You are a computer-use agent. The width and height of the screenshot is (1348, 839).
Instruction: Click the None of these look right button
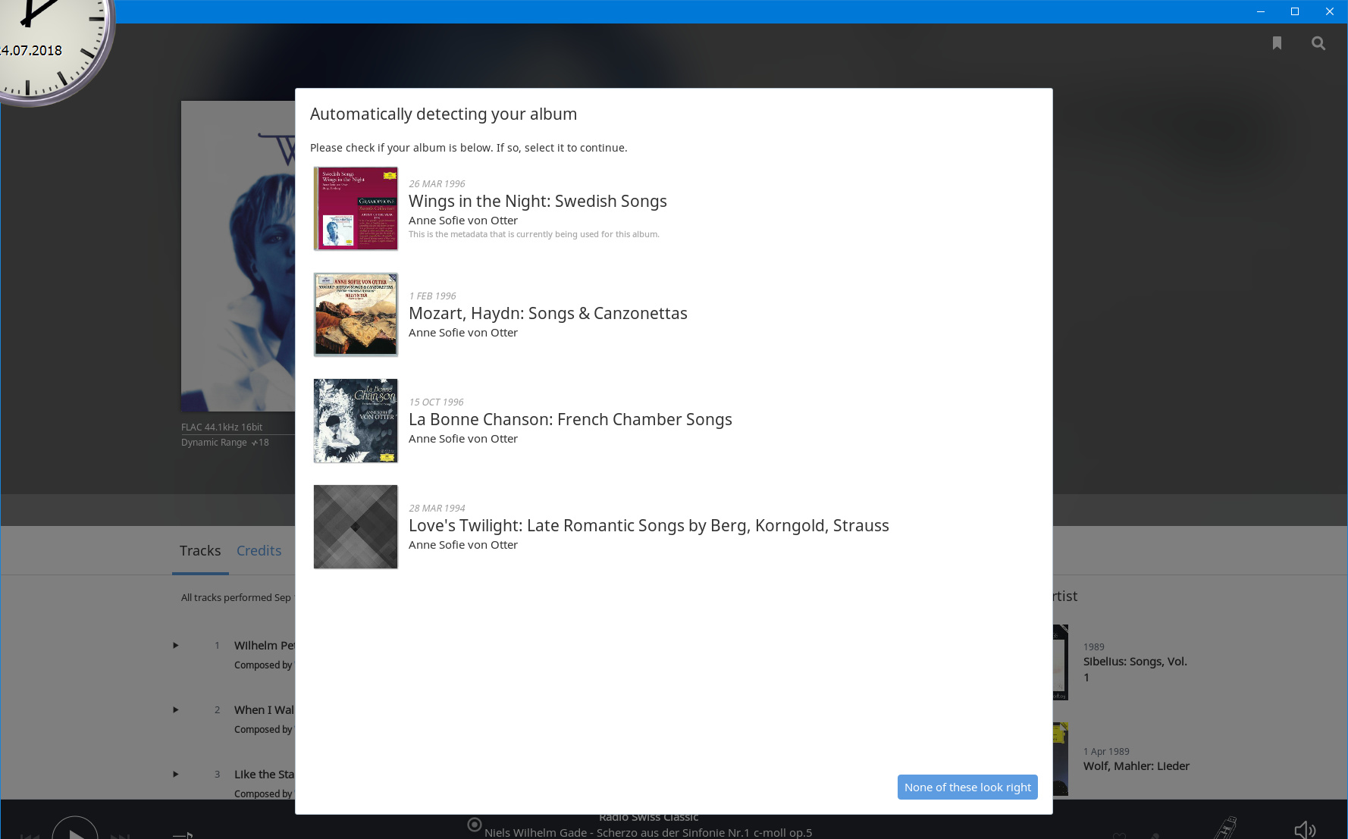point(967,787)
